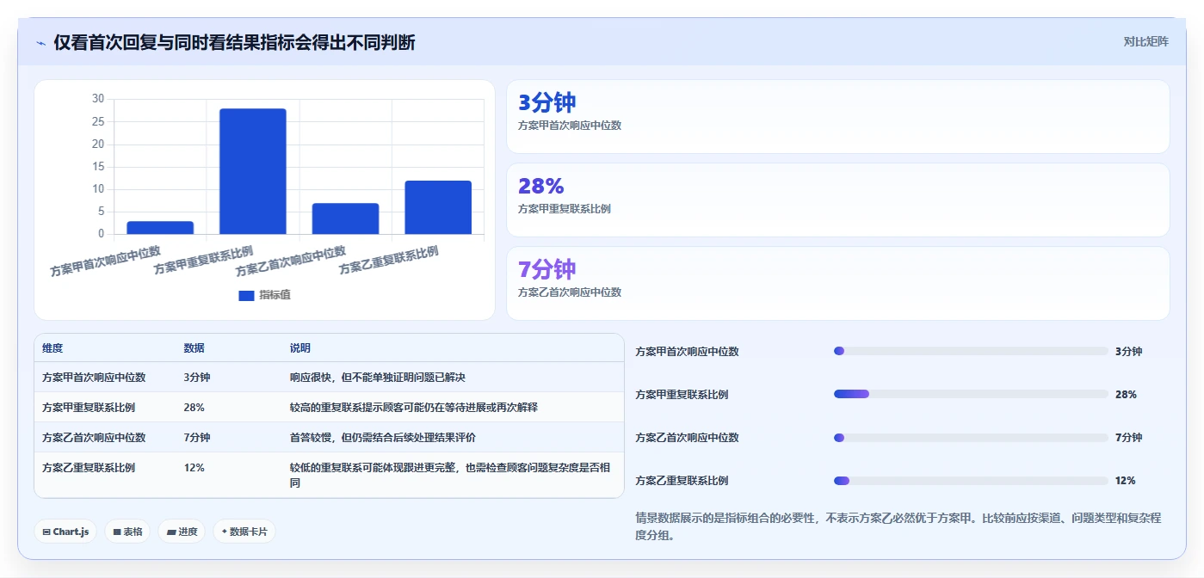Click 方案乙首次响应中位数 caption under 7分钟
The image size is (1204, 578).
click(x=570, y=292)
